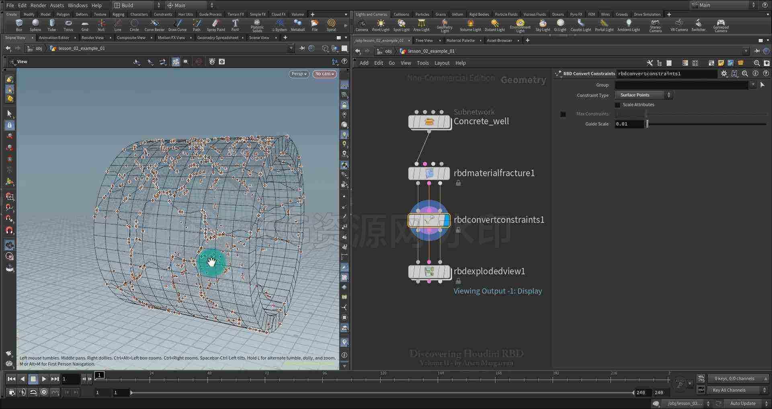This screenshot has width=772, height=409.
Task: Click the Guide Scale value field
Action: click(629, 124)
